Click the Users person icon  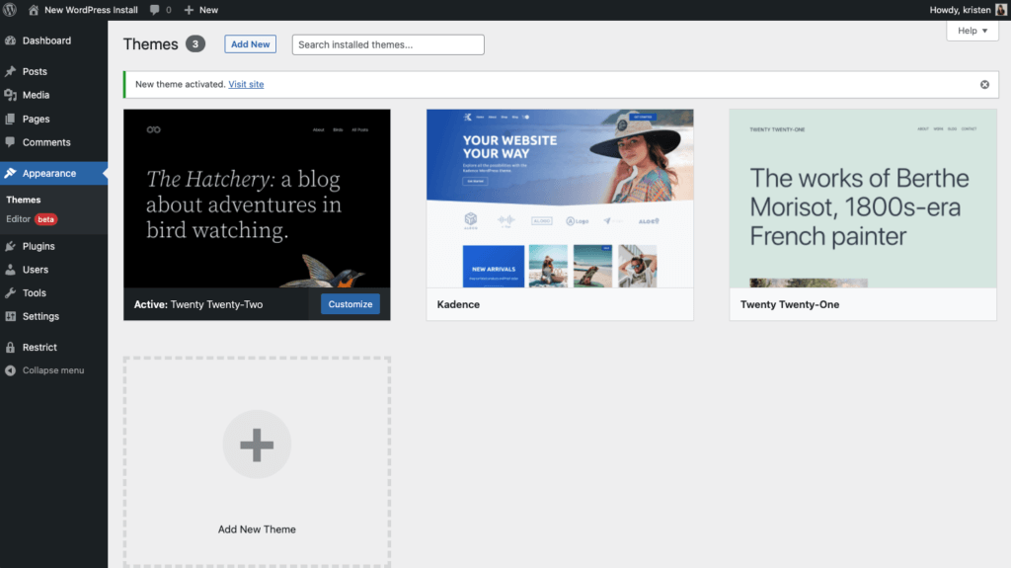click(10, 269)
